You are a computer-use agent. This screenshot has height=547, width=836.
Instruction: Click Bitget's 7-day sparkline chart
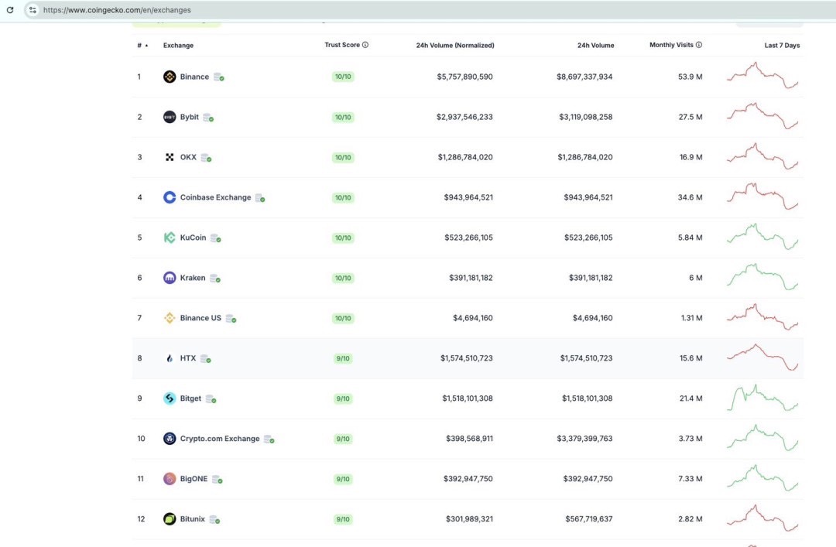pyautogui.click(x=762, y=398)
